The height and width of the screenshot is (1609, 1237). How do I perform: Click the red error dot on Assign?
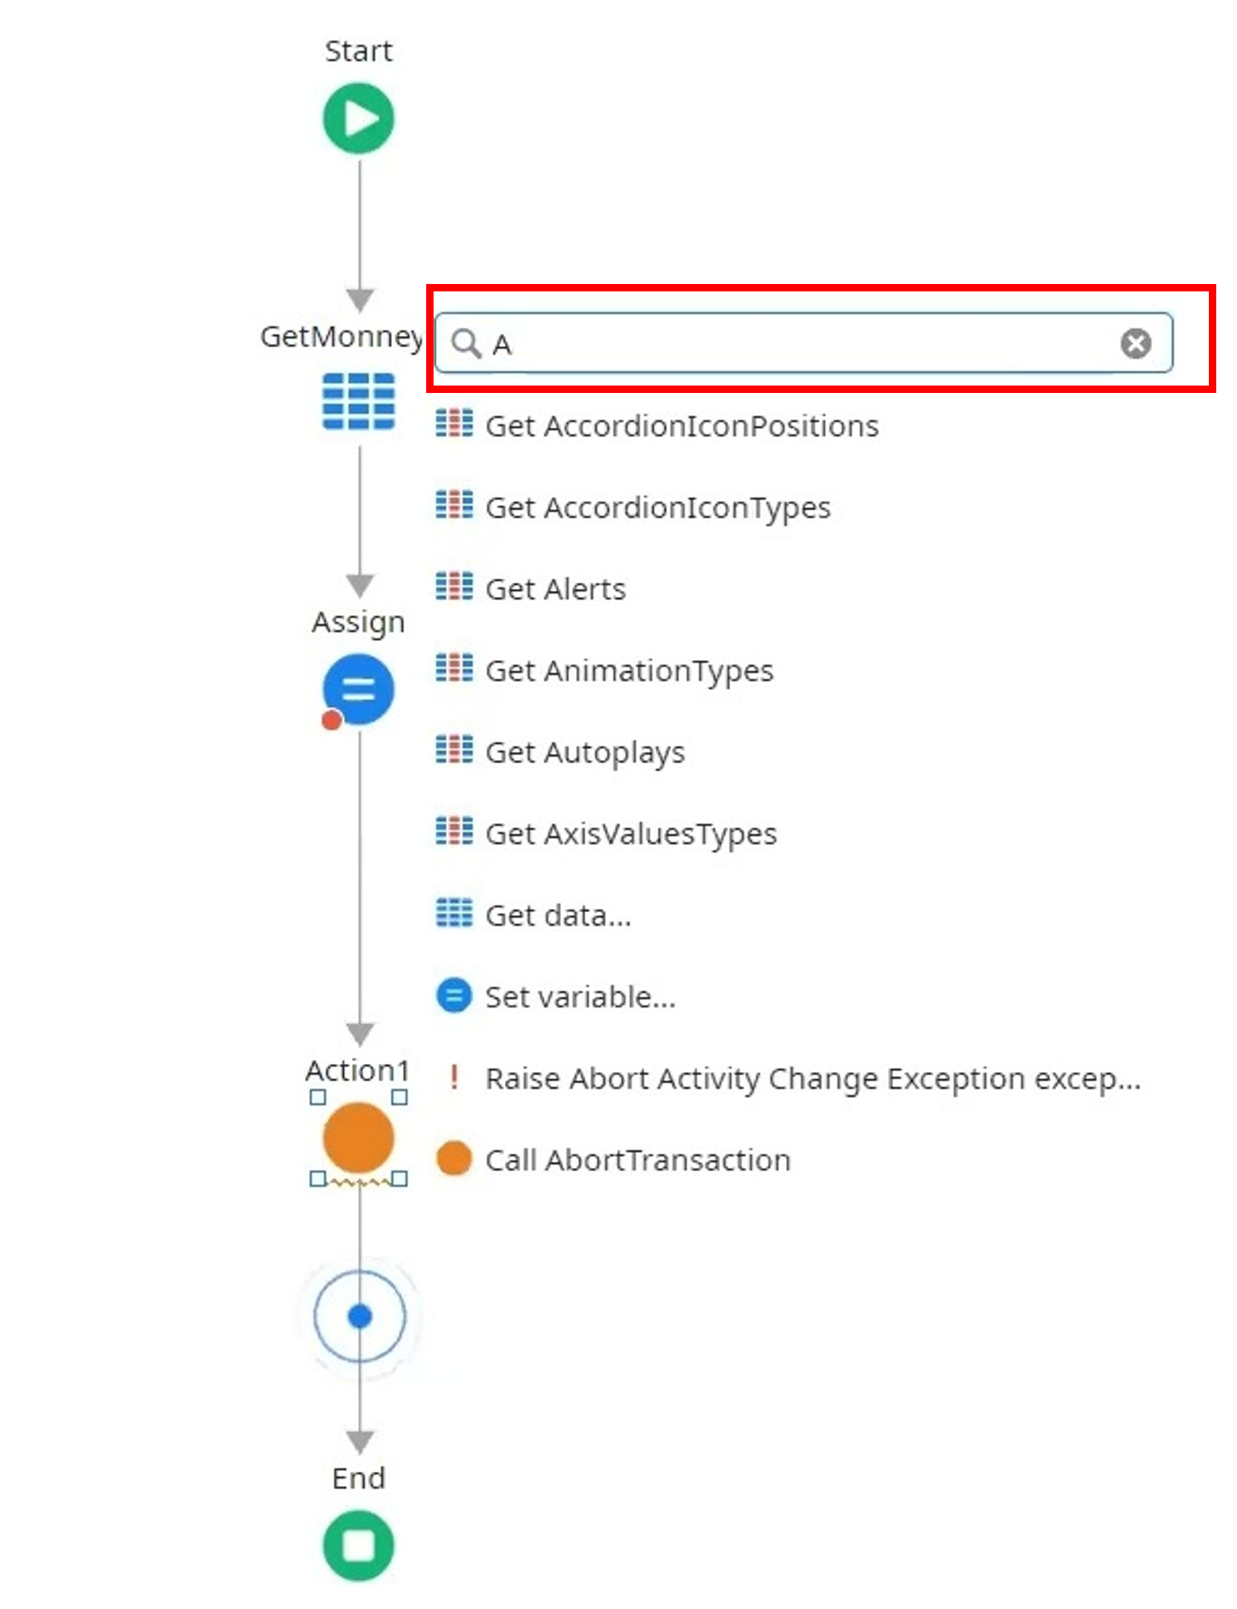click(x=331, y=719)
